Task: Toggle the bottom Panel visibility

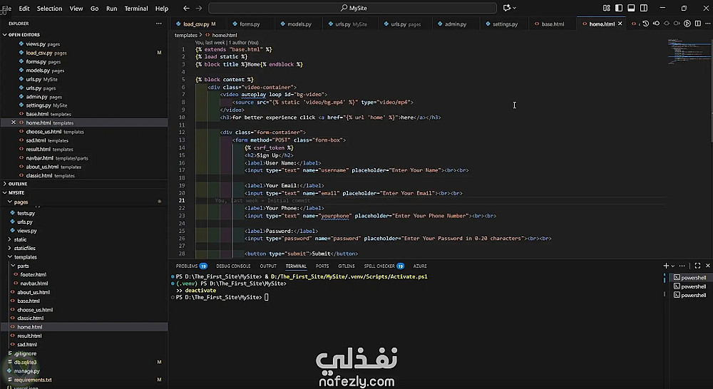Action: tap(631, 8)
